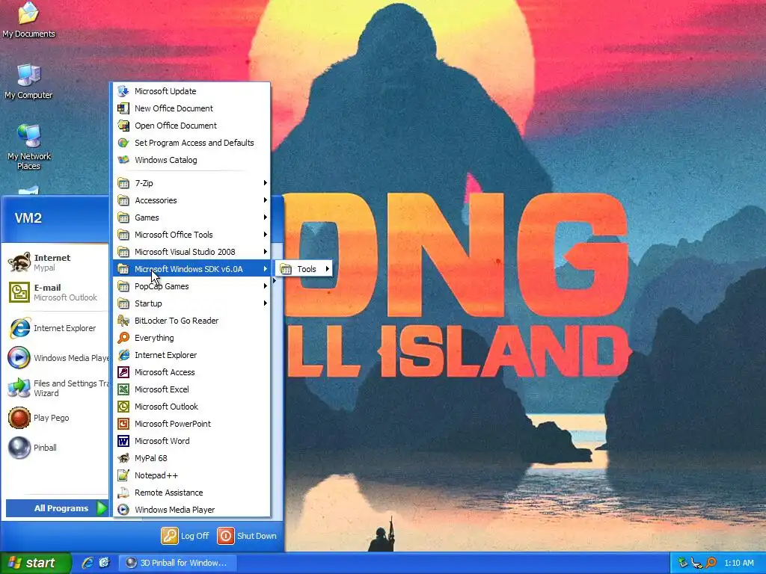The width and height of the screenshot is (766, 574).
Task: Open My Documents desktop icon
Action: click(x=28, y=20)
